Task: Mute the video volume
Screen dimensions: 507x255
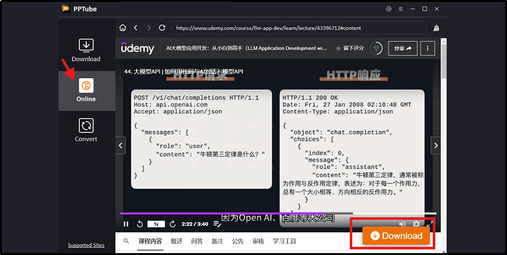Action: coord(403,224)
